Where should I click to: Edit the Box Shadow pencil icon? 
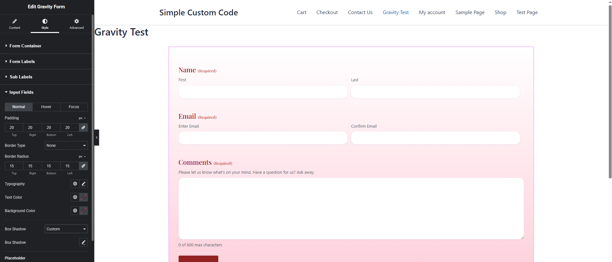click(x=83, y=242)
